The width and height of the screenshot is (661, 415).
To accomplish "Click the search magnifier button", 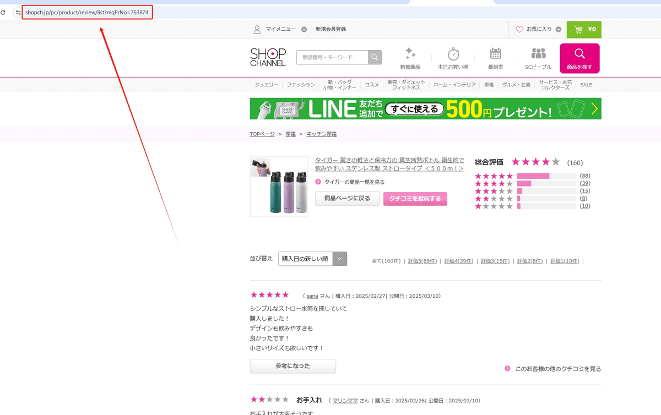I will click(x=375, y=57).
